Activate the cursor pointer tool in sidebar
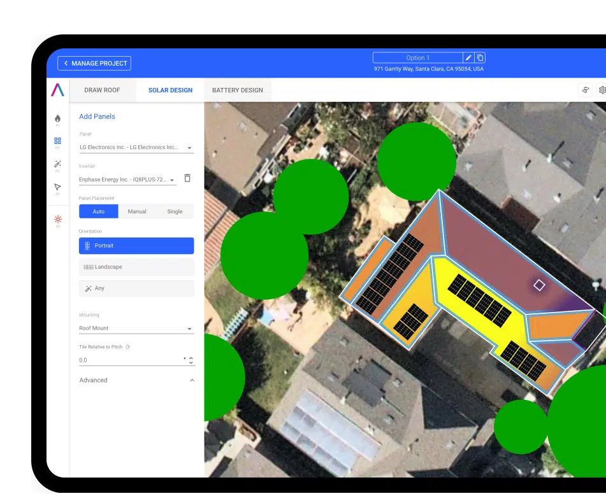Image resolution: width=606 pixels, height=503 pixels. click(57, 187)
